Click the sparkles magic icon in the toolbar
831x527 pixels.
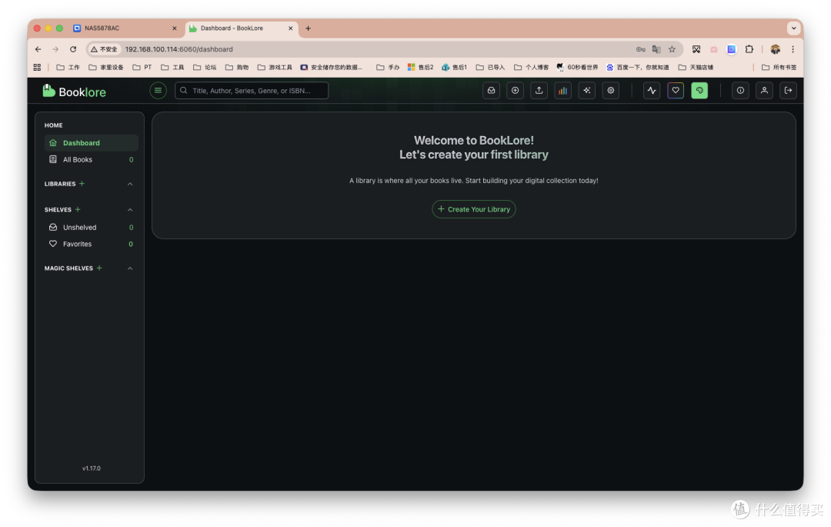[x=586, y=91]
